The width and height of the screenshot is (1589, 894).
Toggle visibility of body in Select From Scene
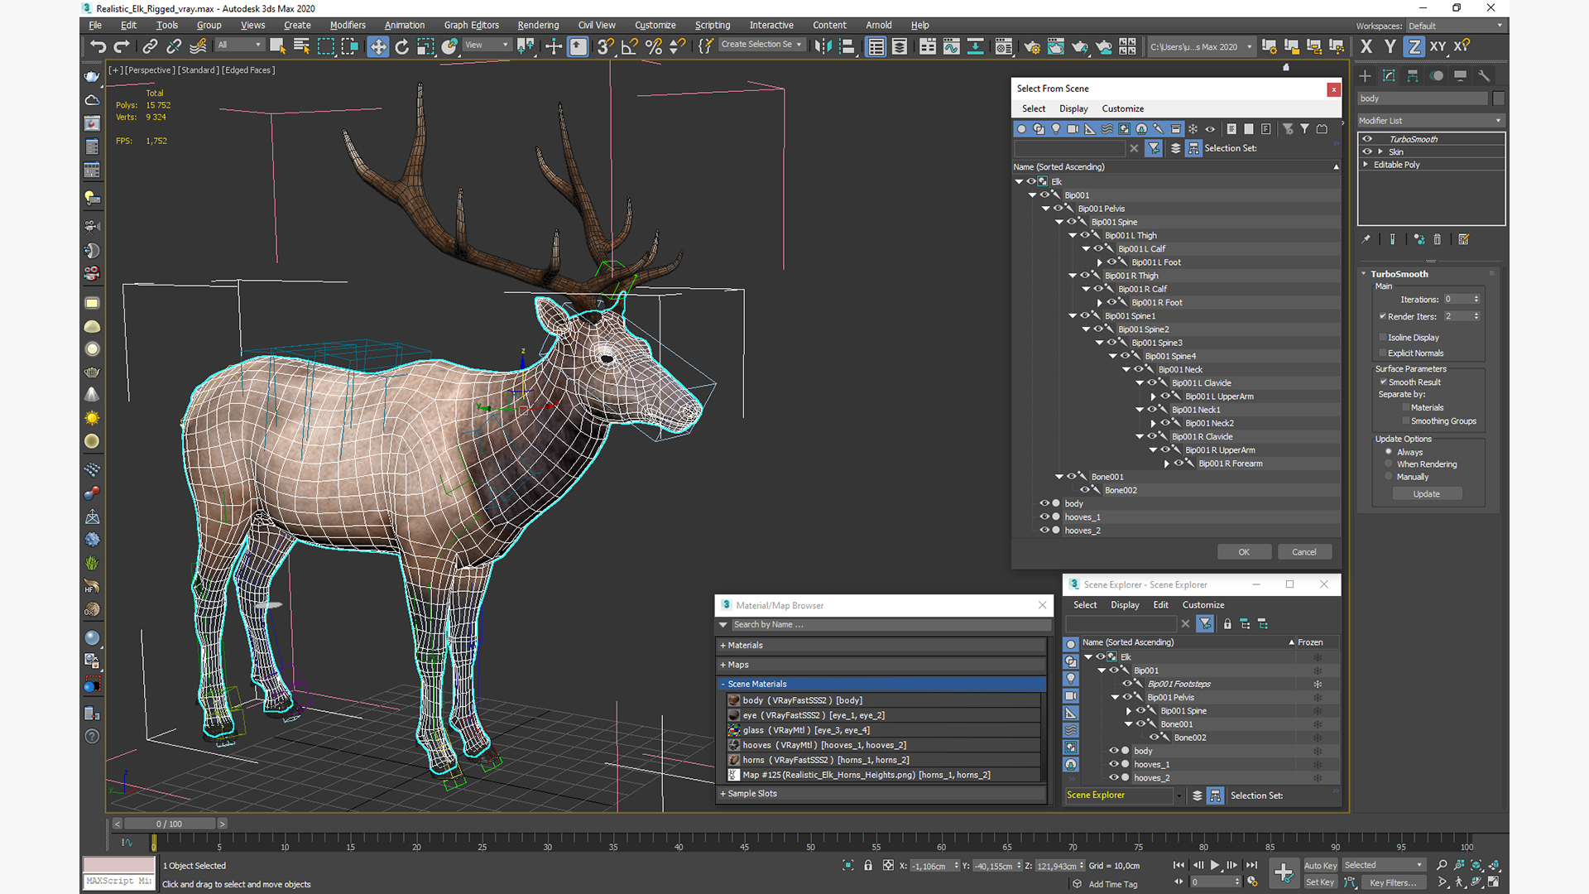pyautogui.click(x=1044, y=503)
